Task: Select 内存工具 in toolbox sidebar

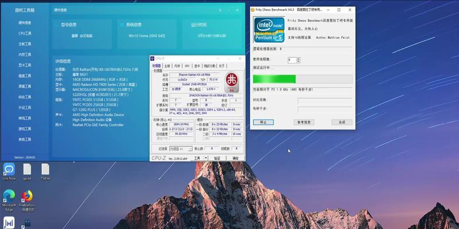Action: (x=25, y=54)
